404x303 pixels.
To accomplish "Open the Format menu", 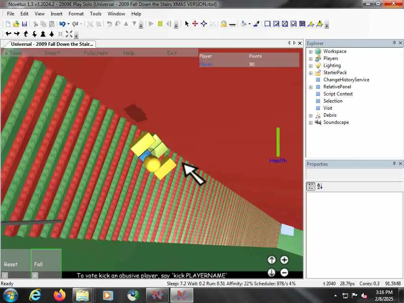I will (x=76, y=14).
